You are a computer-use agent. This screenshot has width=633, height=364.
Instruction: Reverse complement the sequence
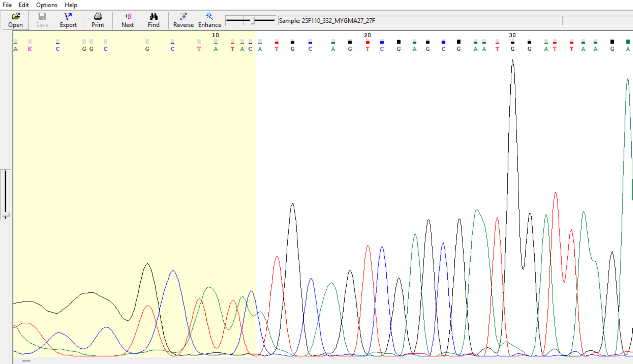[183, 20]
